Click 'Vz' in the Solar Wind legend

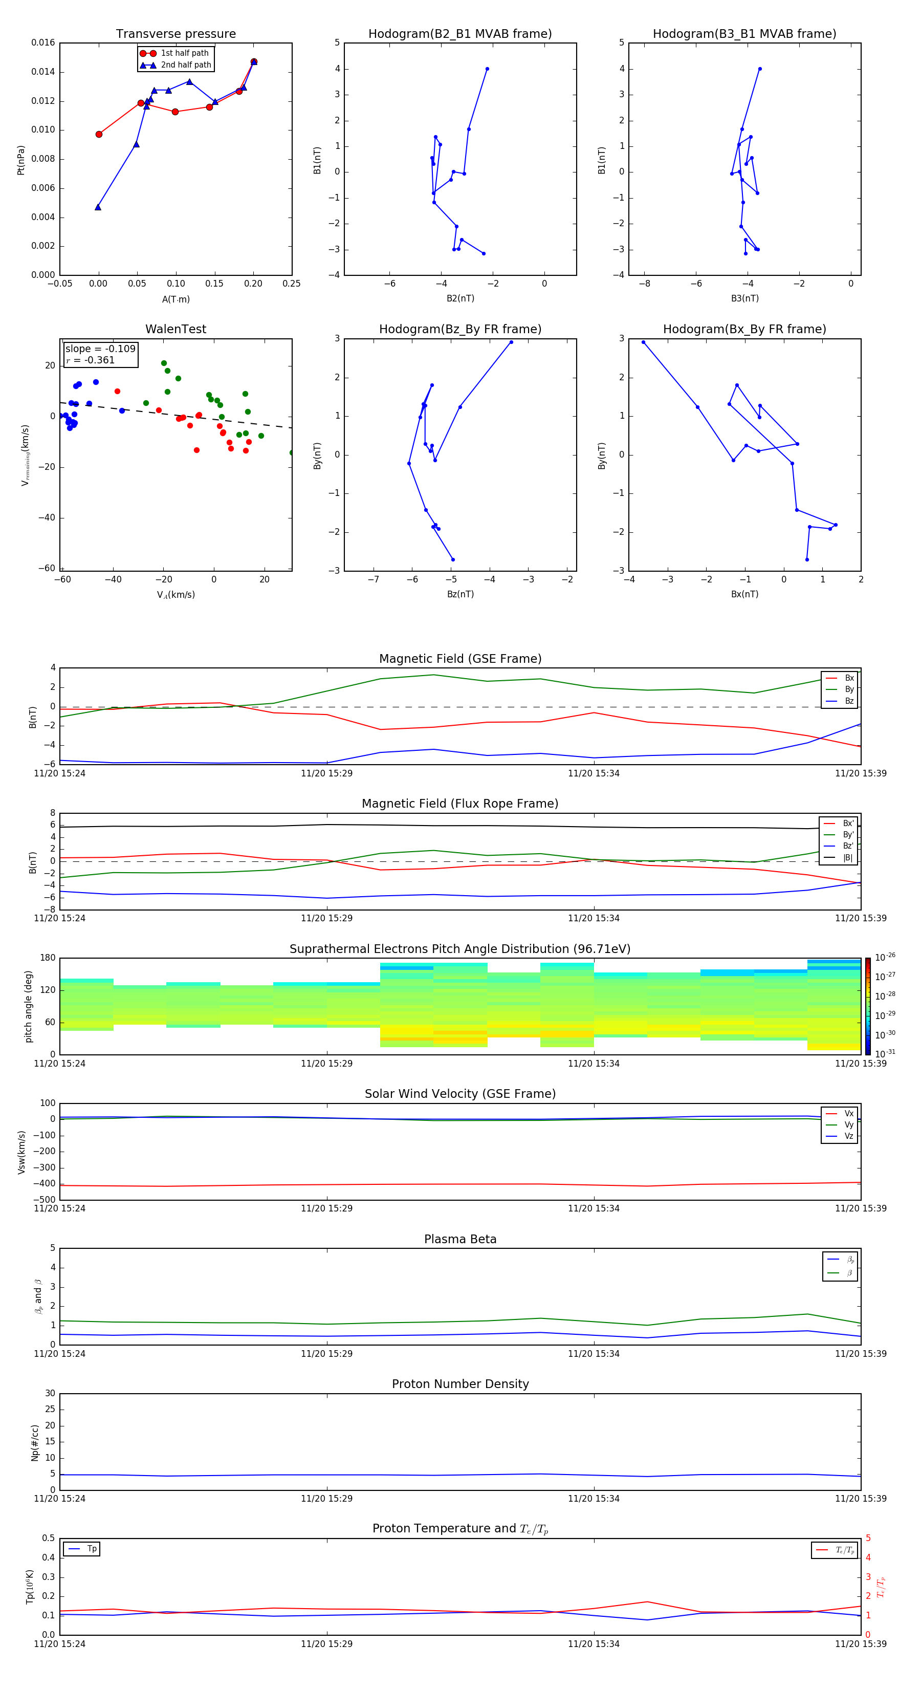(x=840, y=1136)
